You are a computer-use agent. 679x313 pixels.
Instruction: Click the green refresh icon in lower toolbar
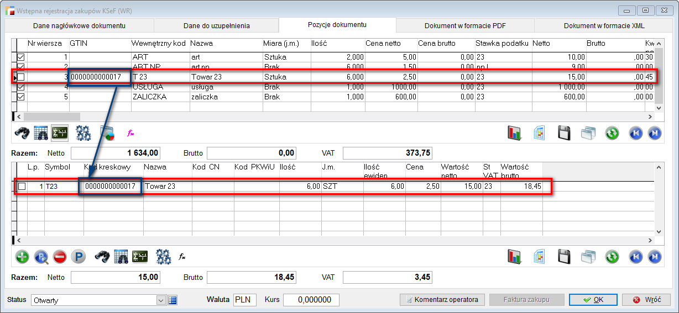point(612,257)
